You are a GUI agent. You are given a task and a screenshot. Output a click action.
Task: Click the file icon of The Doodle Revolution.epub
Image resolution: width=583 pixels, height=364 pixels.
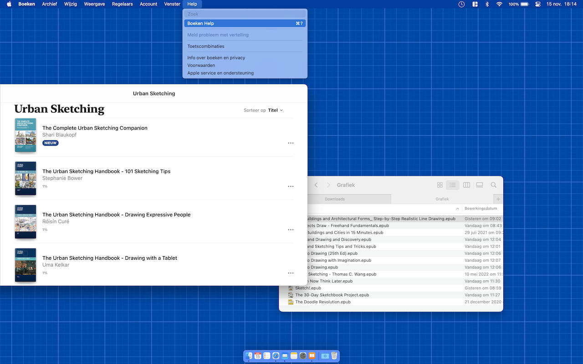pyautogui.click(x=291, y=302)
